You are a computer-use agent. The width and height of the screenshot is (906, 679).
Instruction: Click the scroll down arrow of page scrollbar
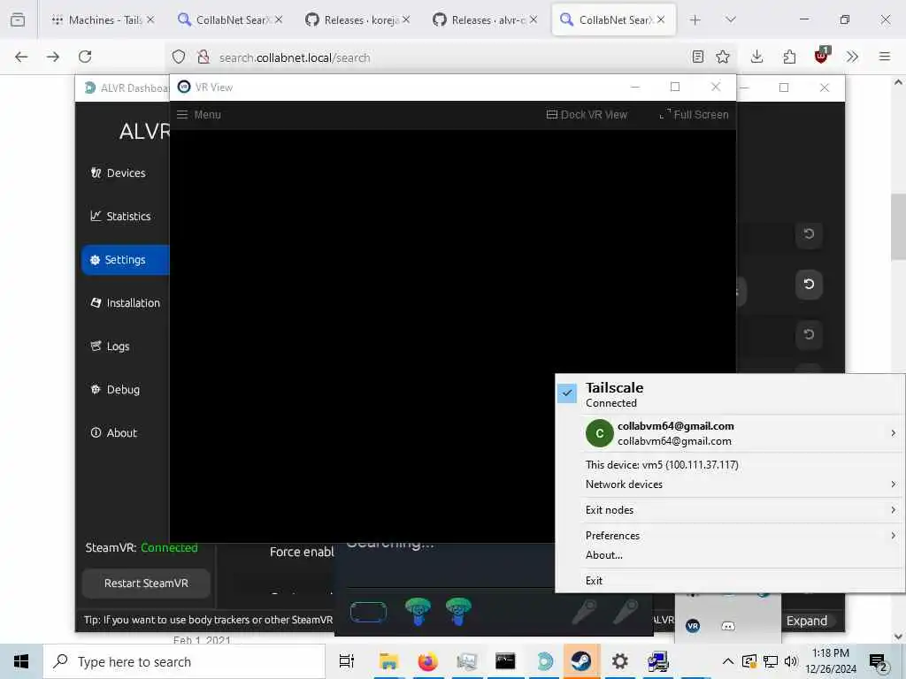pos(898,637)
